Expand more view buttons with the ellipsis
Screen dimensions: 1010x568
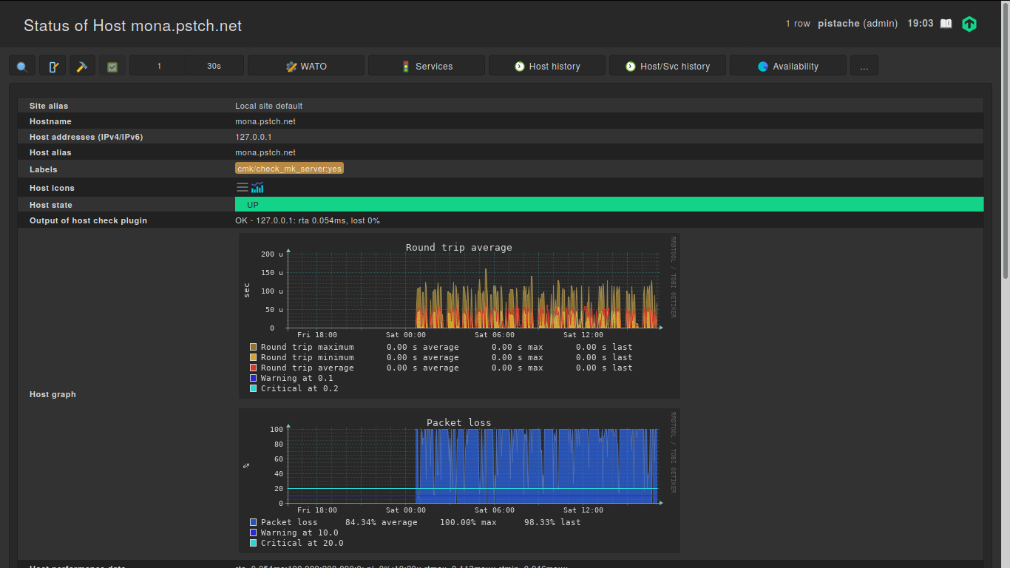[864, 66]
